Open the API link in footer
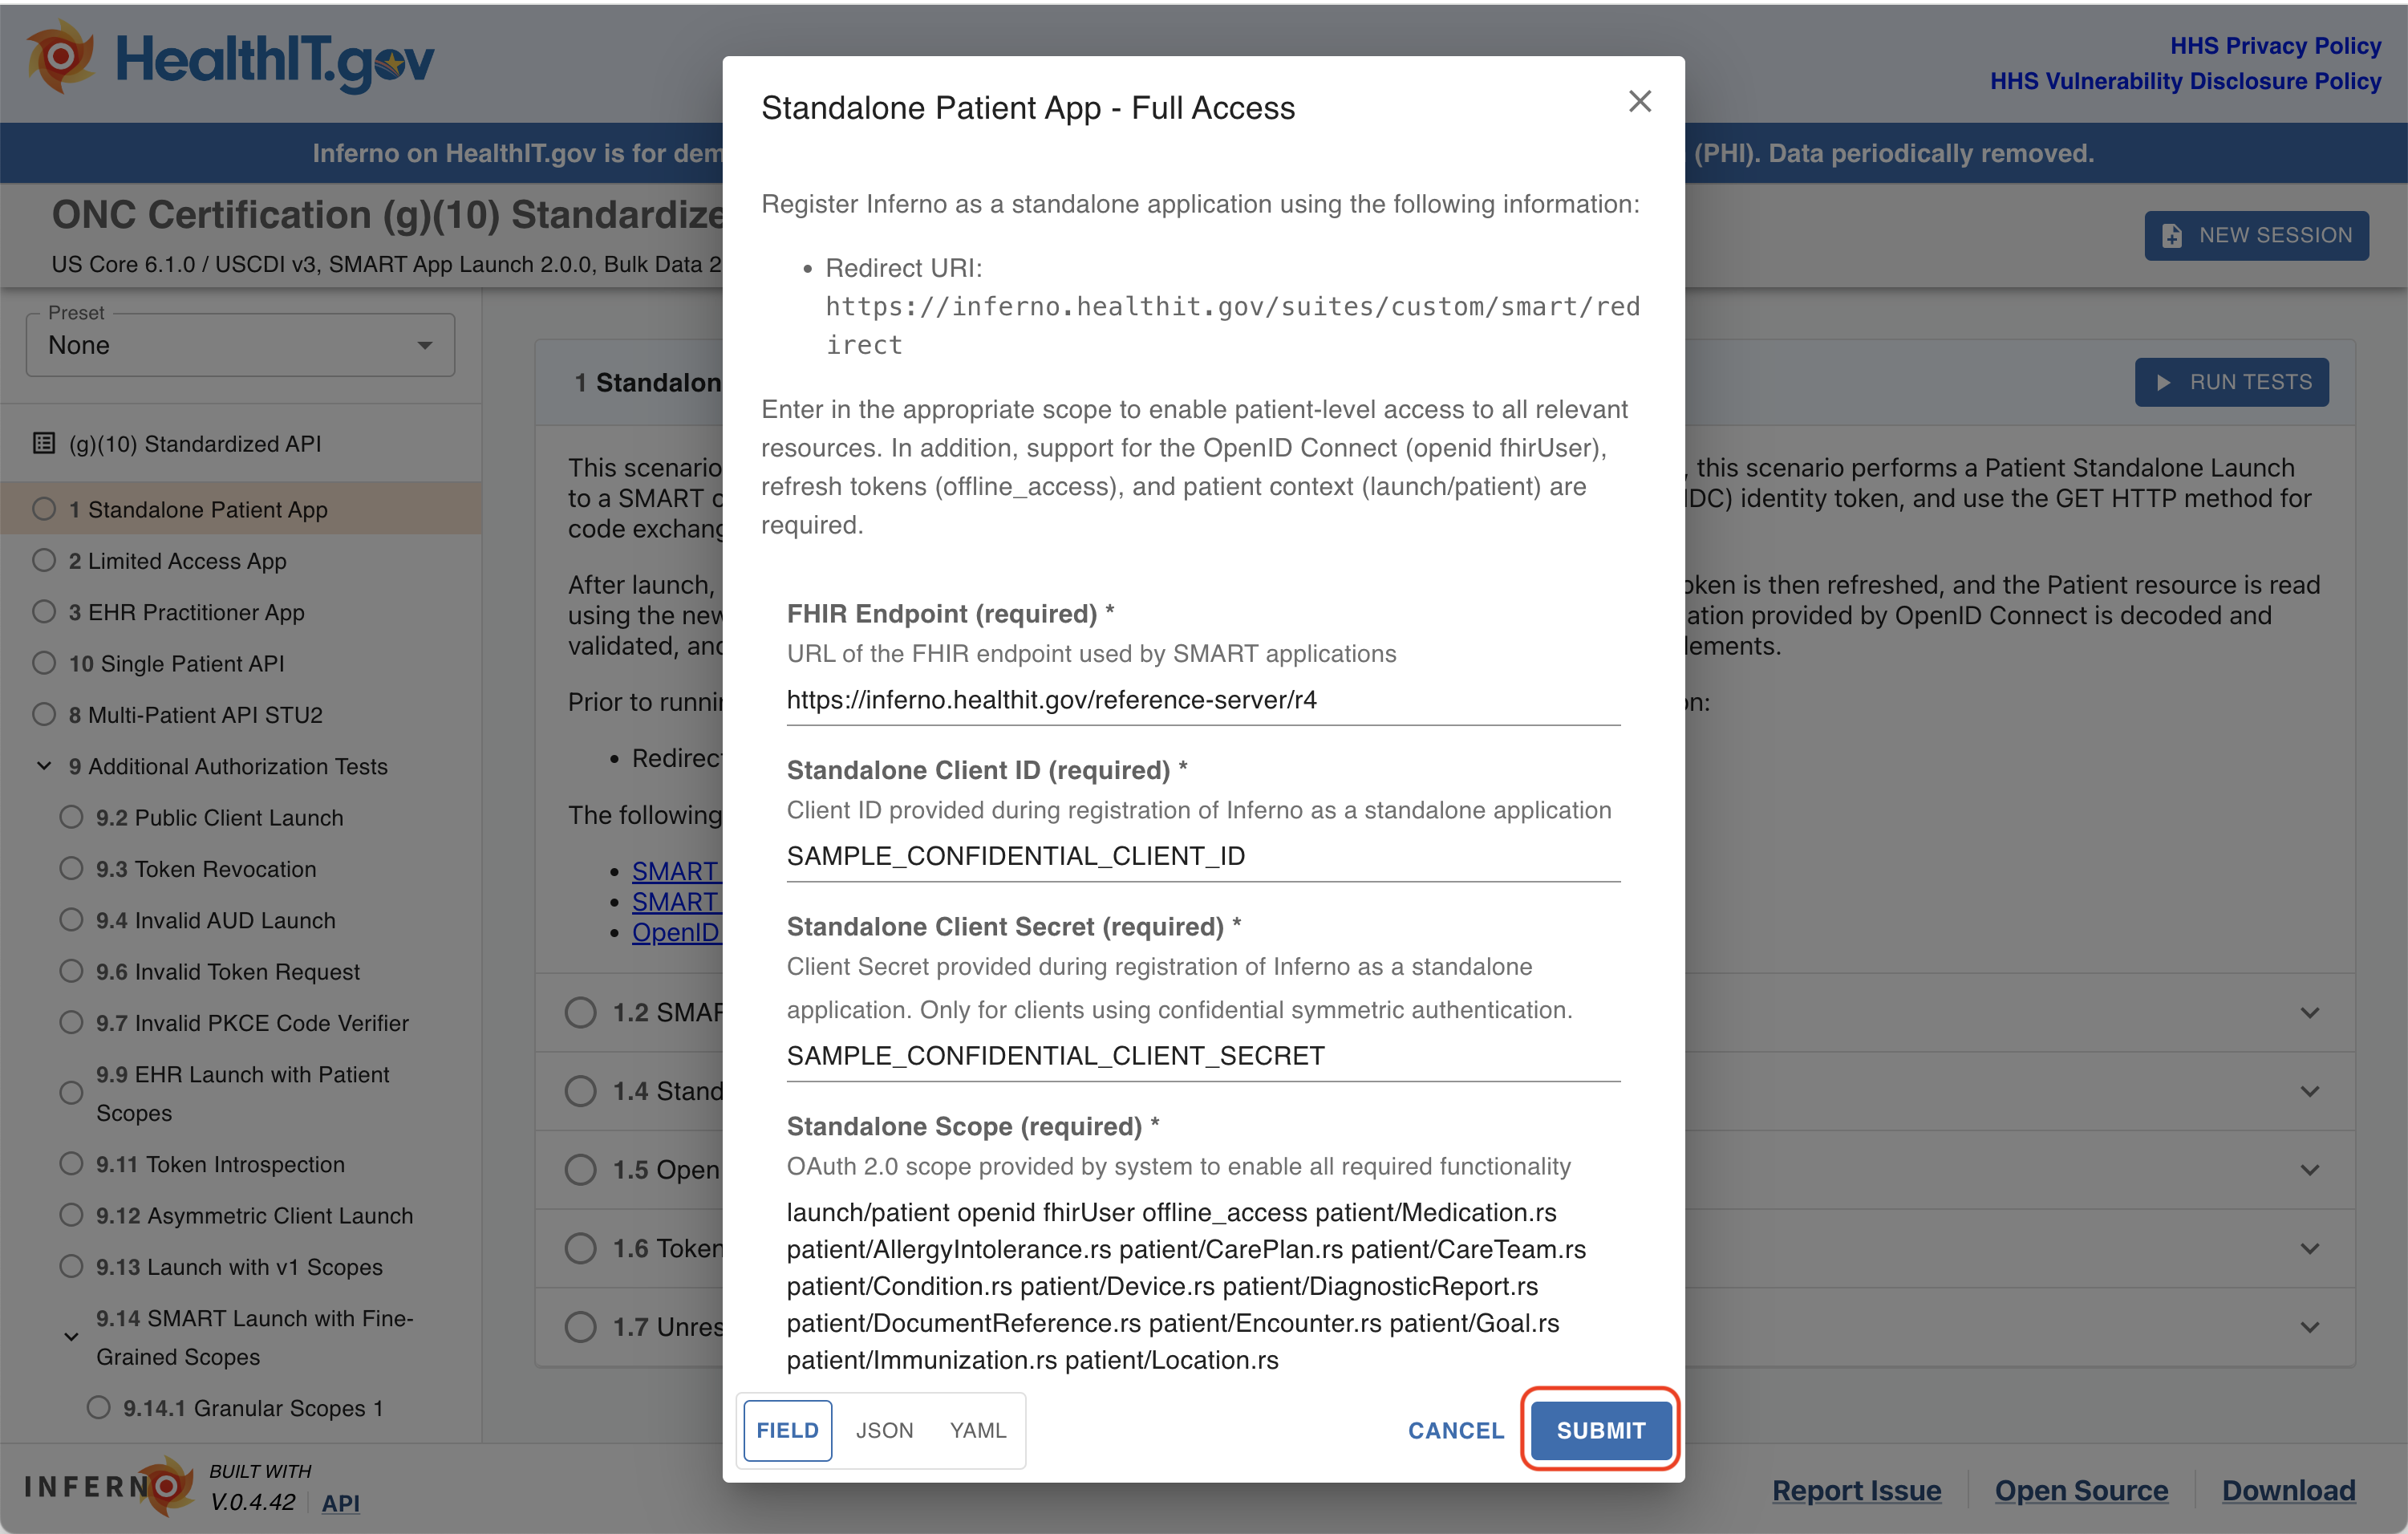2408x1534 pixels. tap(340, 1503)
